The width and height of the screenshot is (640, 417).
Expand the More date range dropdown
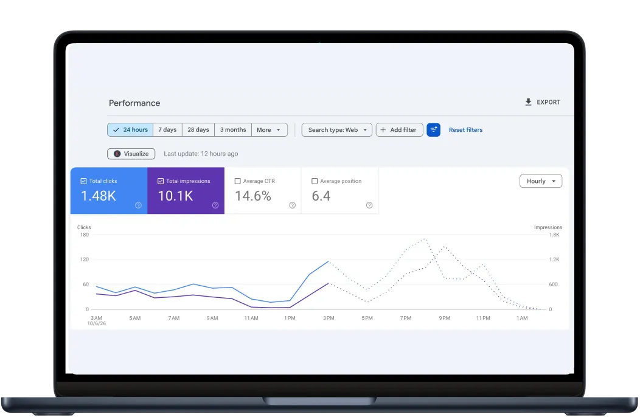point(270,129)
